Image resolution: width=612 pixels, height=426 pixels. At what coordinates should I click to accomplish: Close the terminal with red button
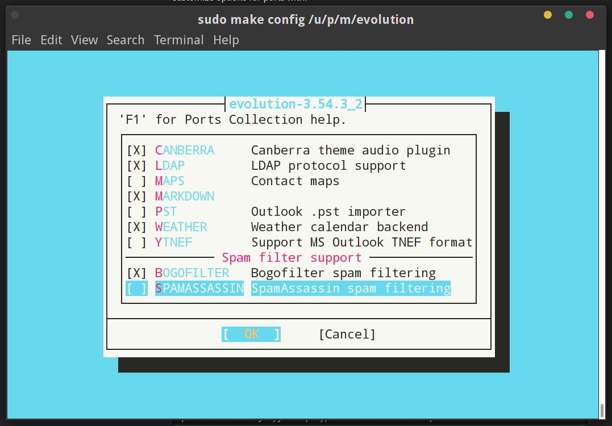[x=590, y=15]
